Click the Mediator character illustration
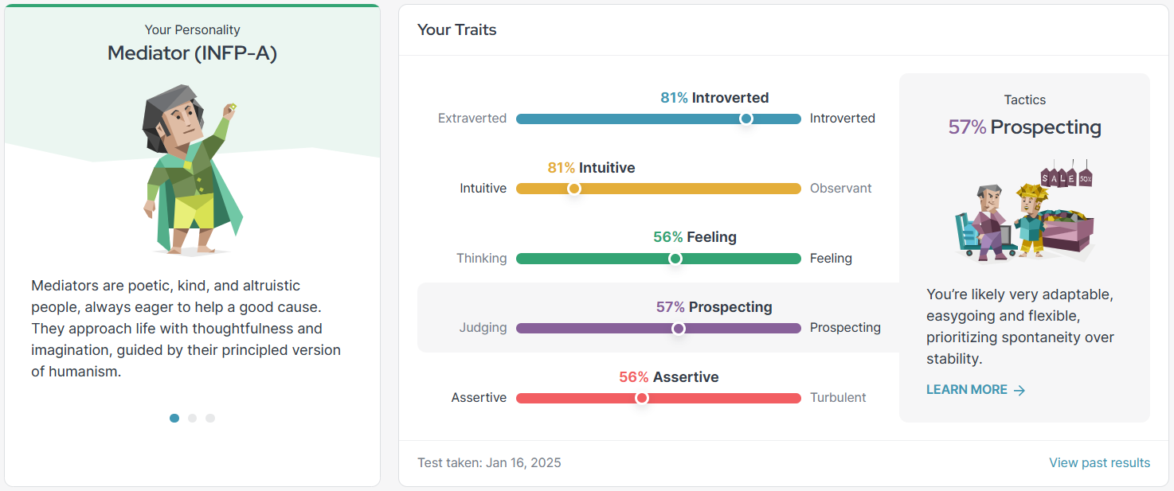The width and height of the screenshot is (1174, 491). pyautogui.click(x=193, y=170)
